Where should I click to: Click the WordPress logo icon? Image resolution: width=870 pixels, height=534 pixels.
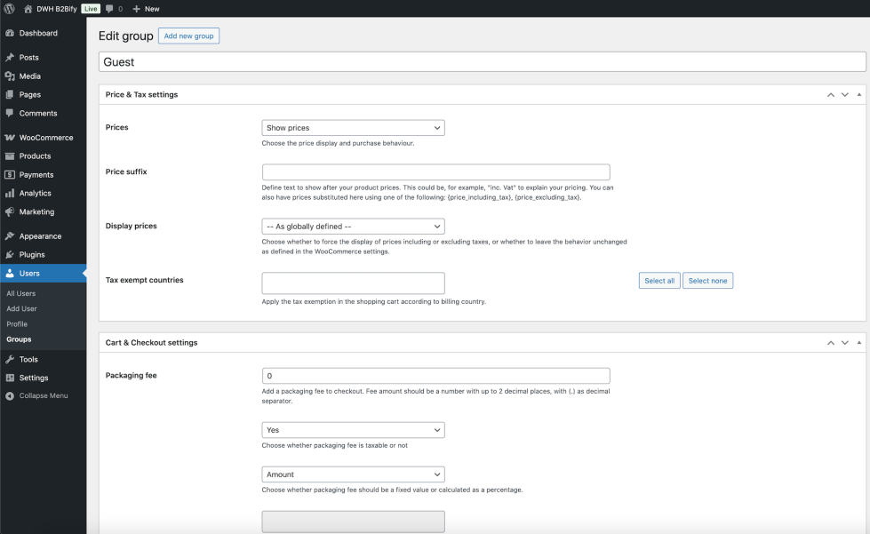click(x=9, y=8)
